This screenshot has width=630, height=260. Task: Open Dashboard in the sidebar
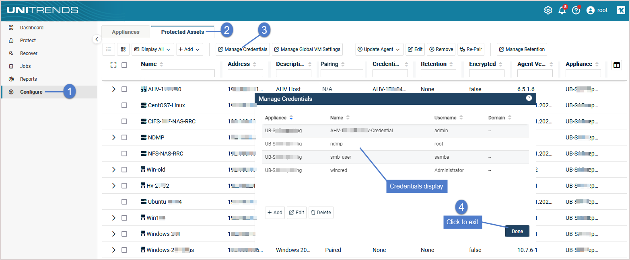tap(49, 28)
